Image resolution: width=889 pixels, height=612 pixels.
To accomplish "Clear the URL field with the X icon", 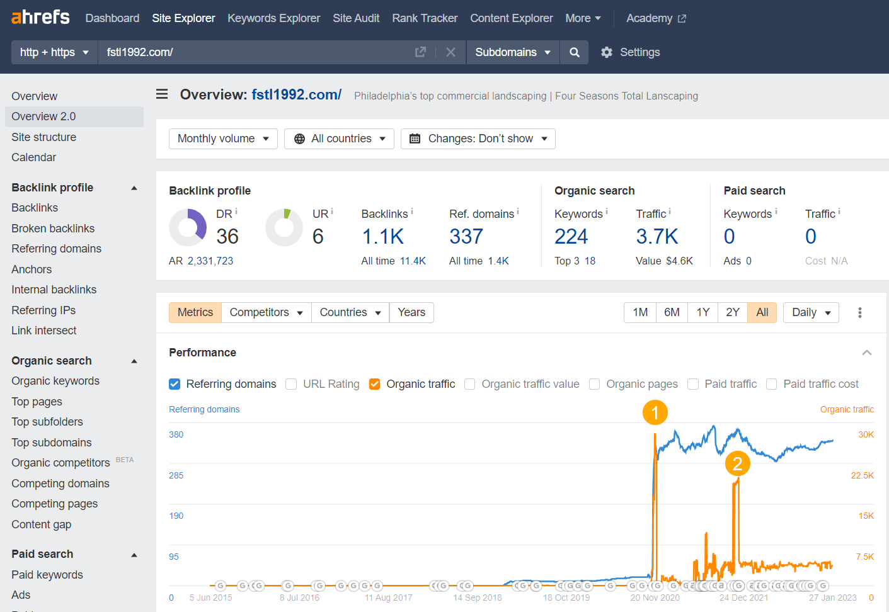I will 450,52.
